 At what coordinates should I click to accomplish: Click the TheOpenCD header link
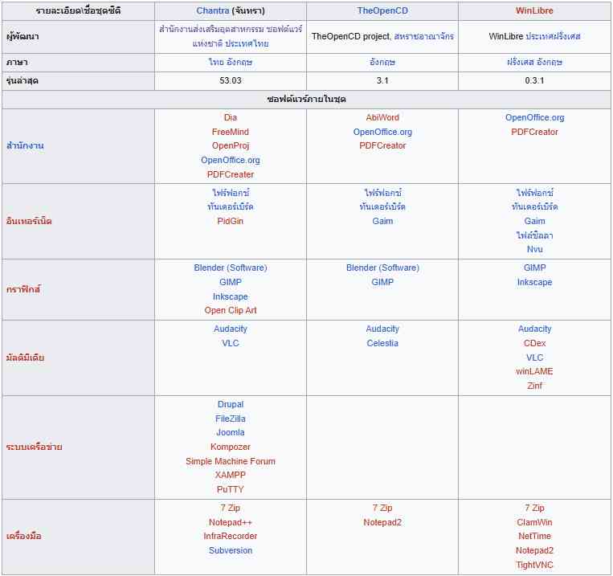[x=382, y=11]
